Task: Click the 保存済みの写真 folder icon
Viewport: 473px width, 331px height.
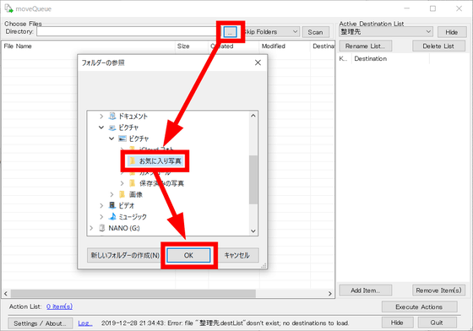Action: pos(132,183)
